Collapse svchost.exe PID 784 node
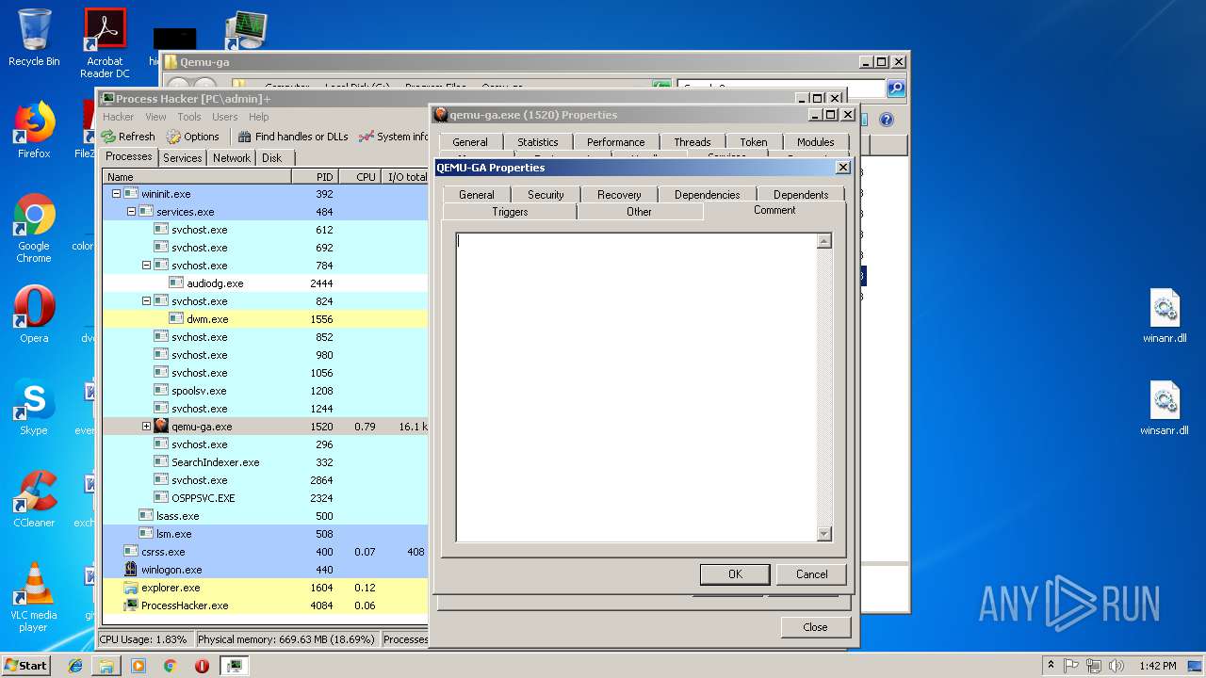 [x=147, y=266]
